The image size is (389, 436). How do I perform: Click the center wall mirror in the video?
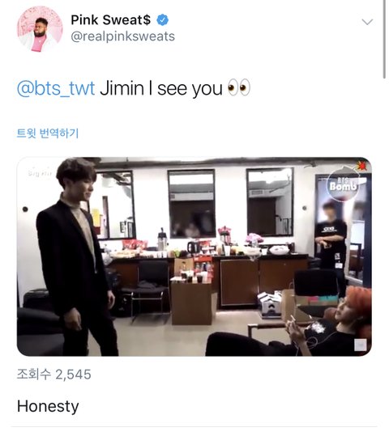tap(191, 204)
